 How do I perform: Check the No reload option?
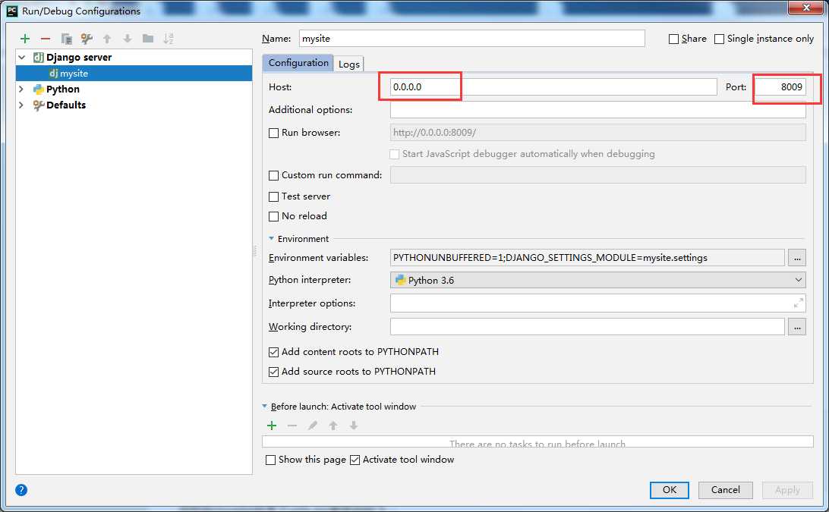coord(273,216)
